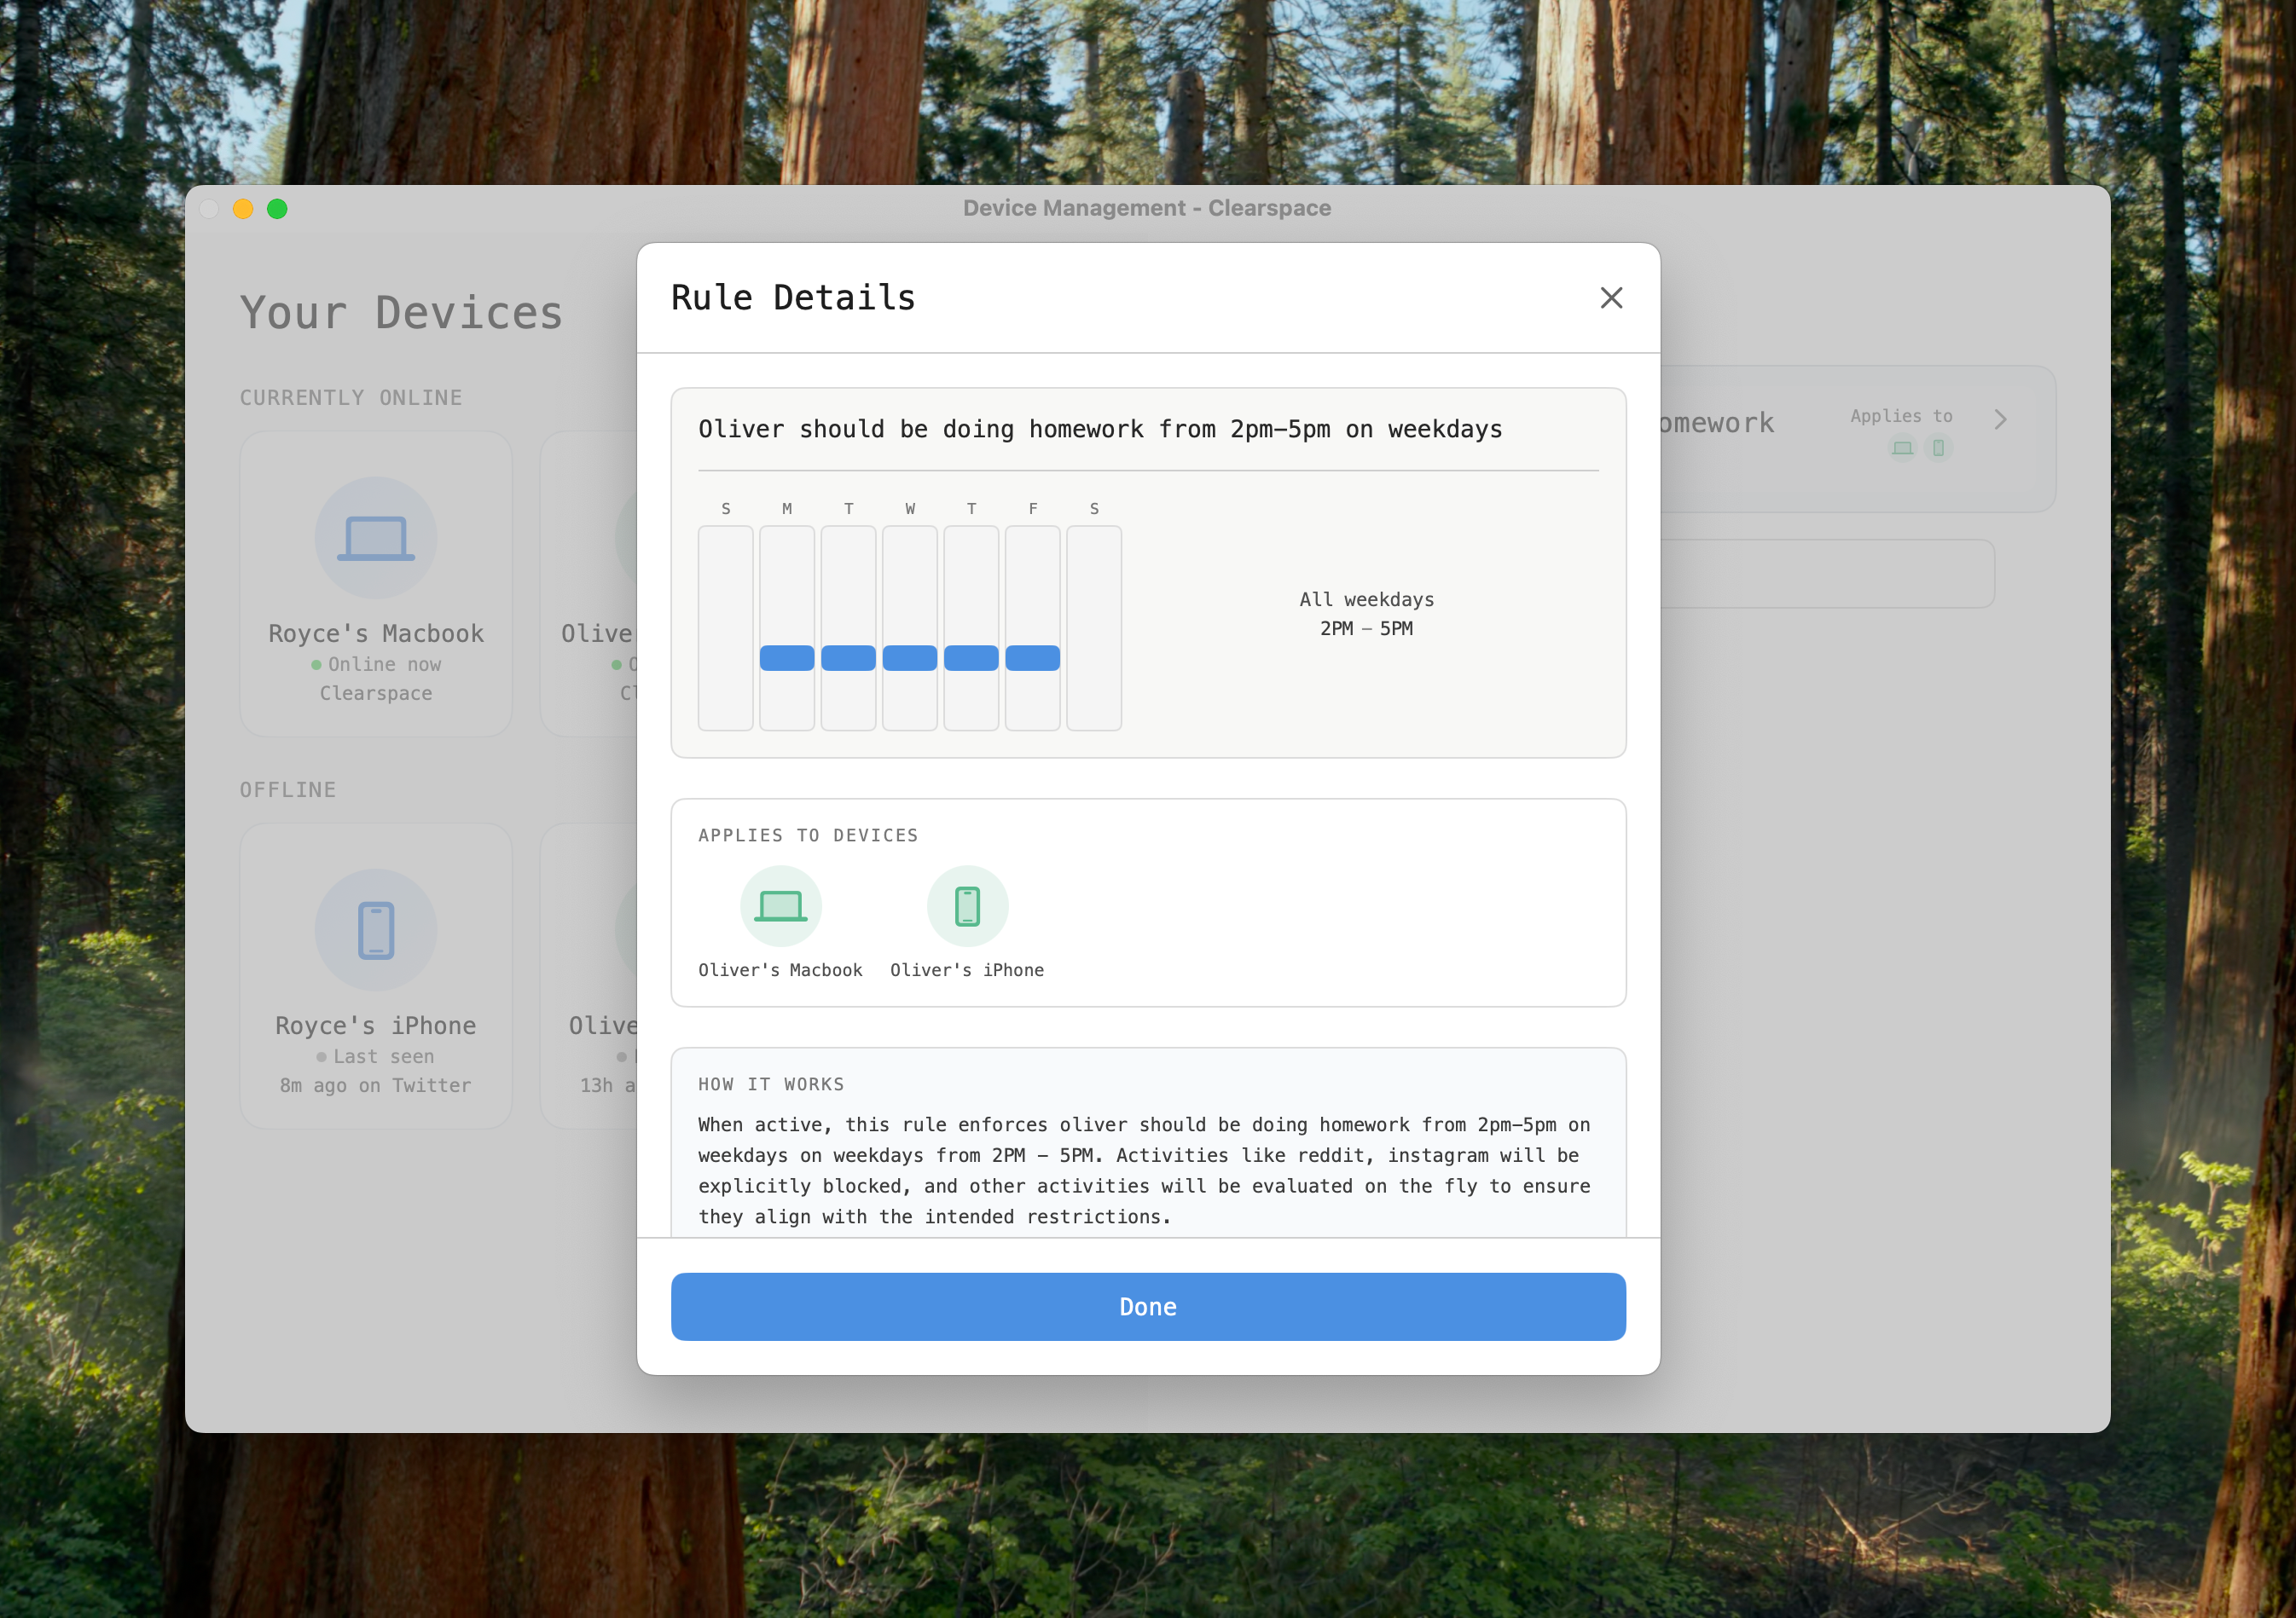Click the Thursday blue time block

[x=971, y=657]
